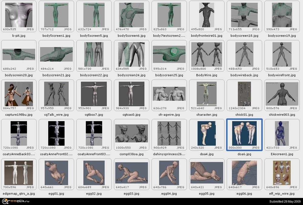Click the Submitted 29 May 2009 text

pos(285,201)
